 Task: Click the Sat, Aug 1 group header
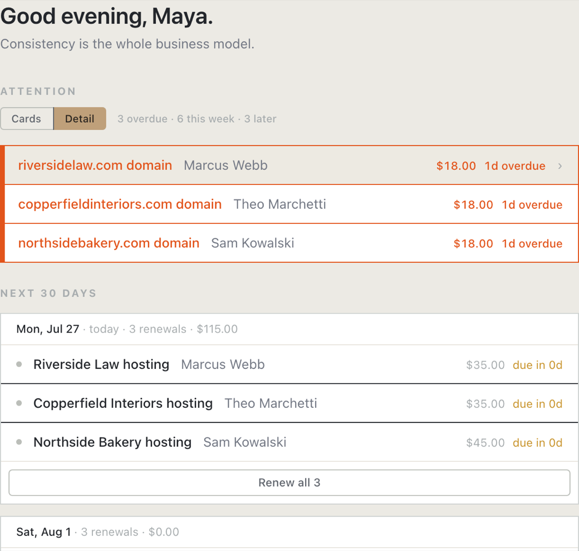click(x=289, y=532)
